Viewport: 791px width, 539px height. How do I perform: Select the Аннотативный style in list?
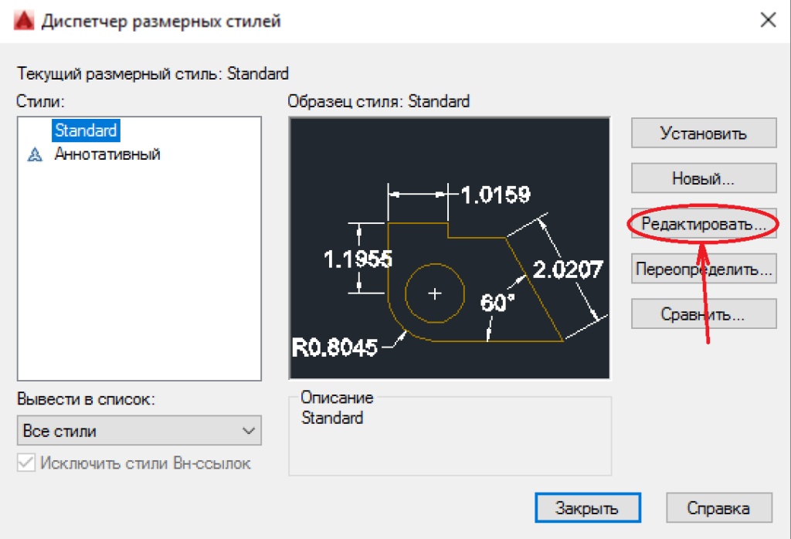(107, 154)
